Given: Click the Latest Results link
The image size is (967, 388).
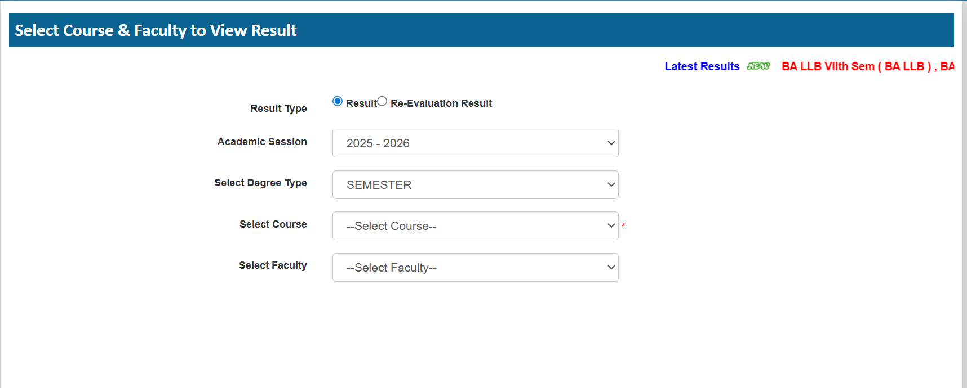Looking at the screenshot, I should tap(702, 66).
